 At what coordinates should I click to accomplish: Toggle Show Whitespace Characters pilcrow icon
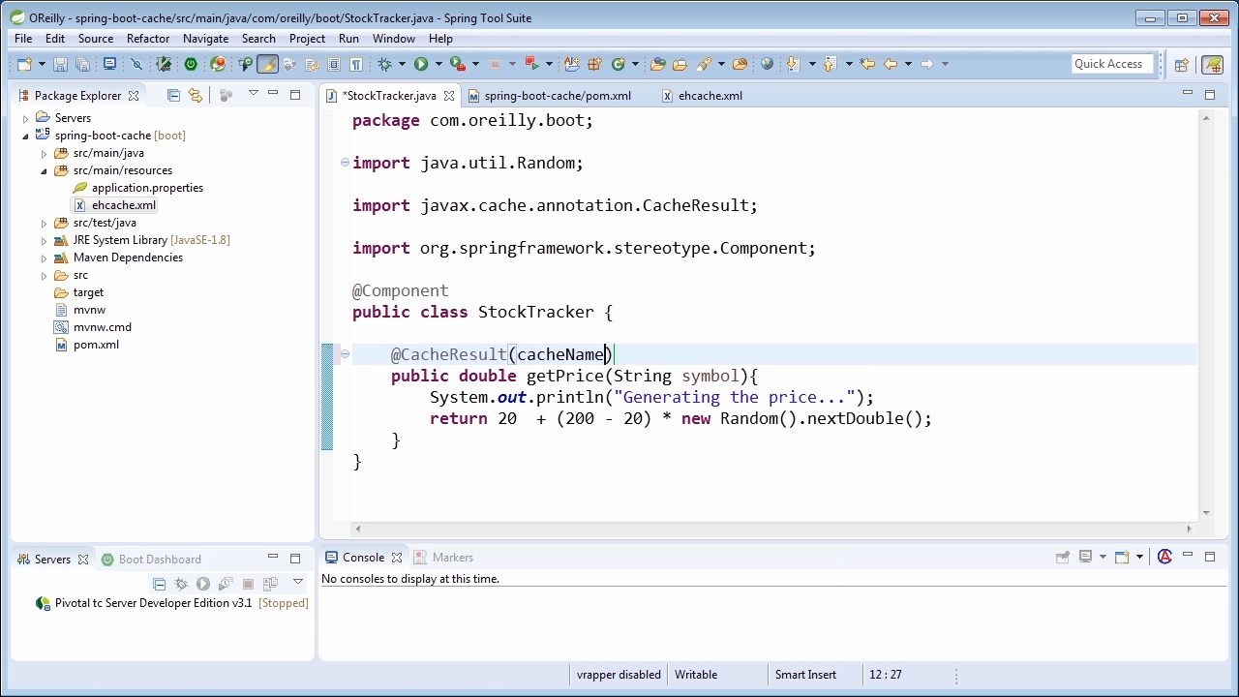point(356,64)
